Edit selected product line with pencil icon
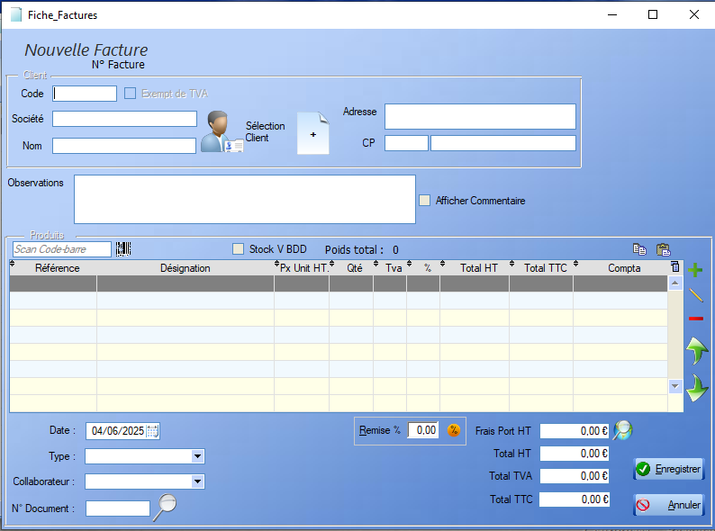The image size is (715, 531). [696, 295]
